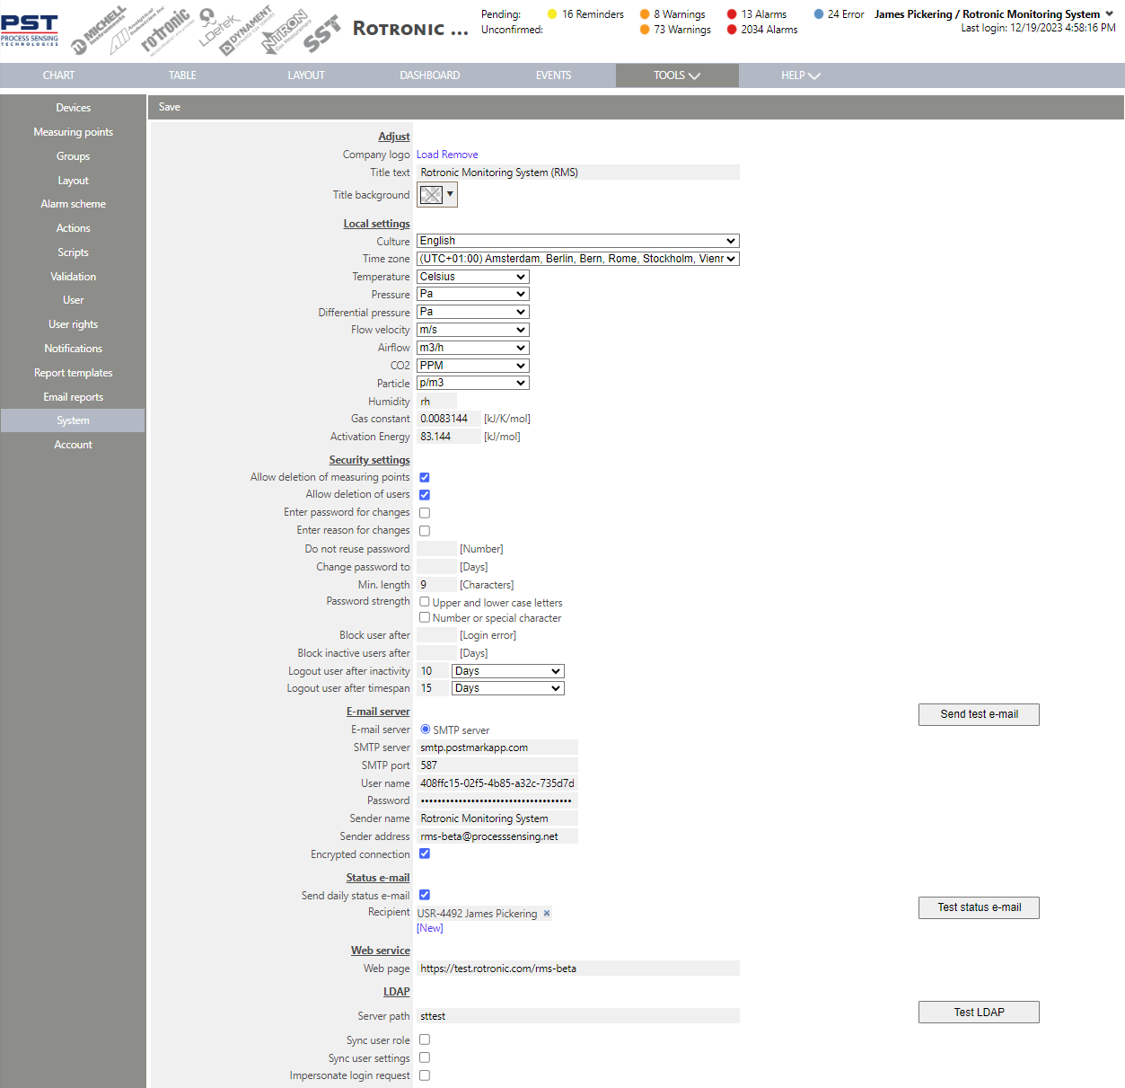Open Logout after timespan unit dropdown
Screen dimensions: 1125x1088
click(508, 688)
